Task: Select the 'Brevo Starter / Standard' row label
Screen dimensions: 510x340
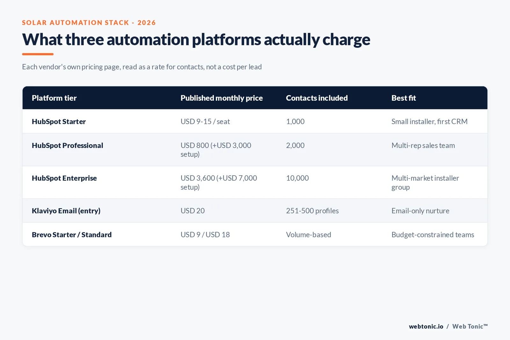Action: [72, 235]
